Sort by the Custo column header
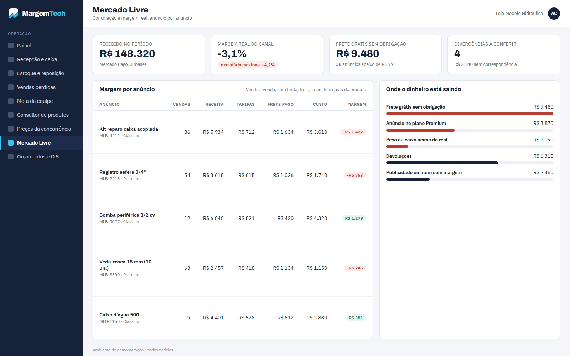Image resolution: width=570 pixels, height=356 pixels. tap(320, 104)
